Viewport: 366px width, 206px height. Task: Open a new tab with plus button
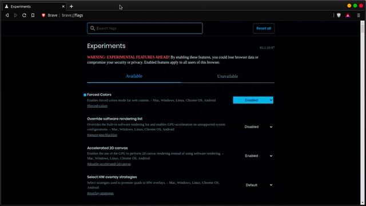(x=71, y=6)
